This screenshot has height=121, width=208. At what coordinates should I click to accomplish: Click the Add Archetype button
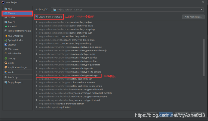pyautogui.click(x=193, y=17)
